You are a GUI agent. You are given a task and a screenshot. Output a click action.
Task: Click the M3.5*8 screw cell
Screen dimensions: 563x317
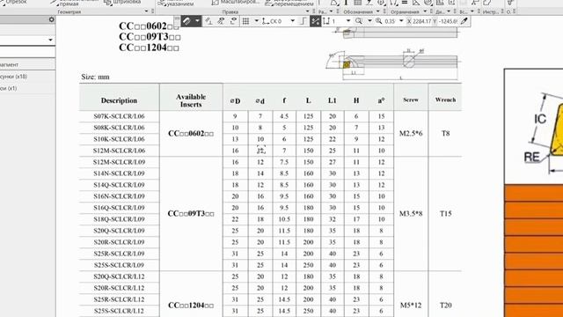[x=411, y=213]
